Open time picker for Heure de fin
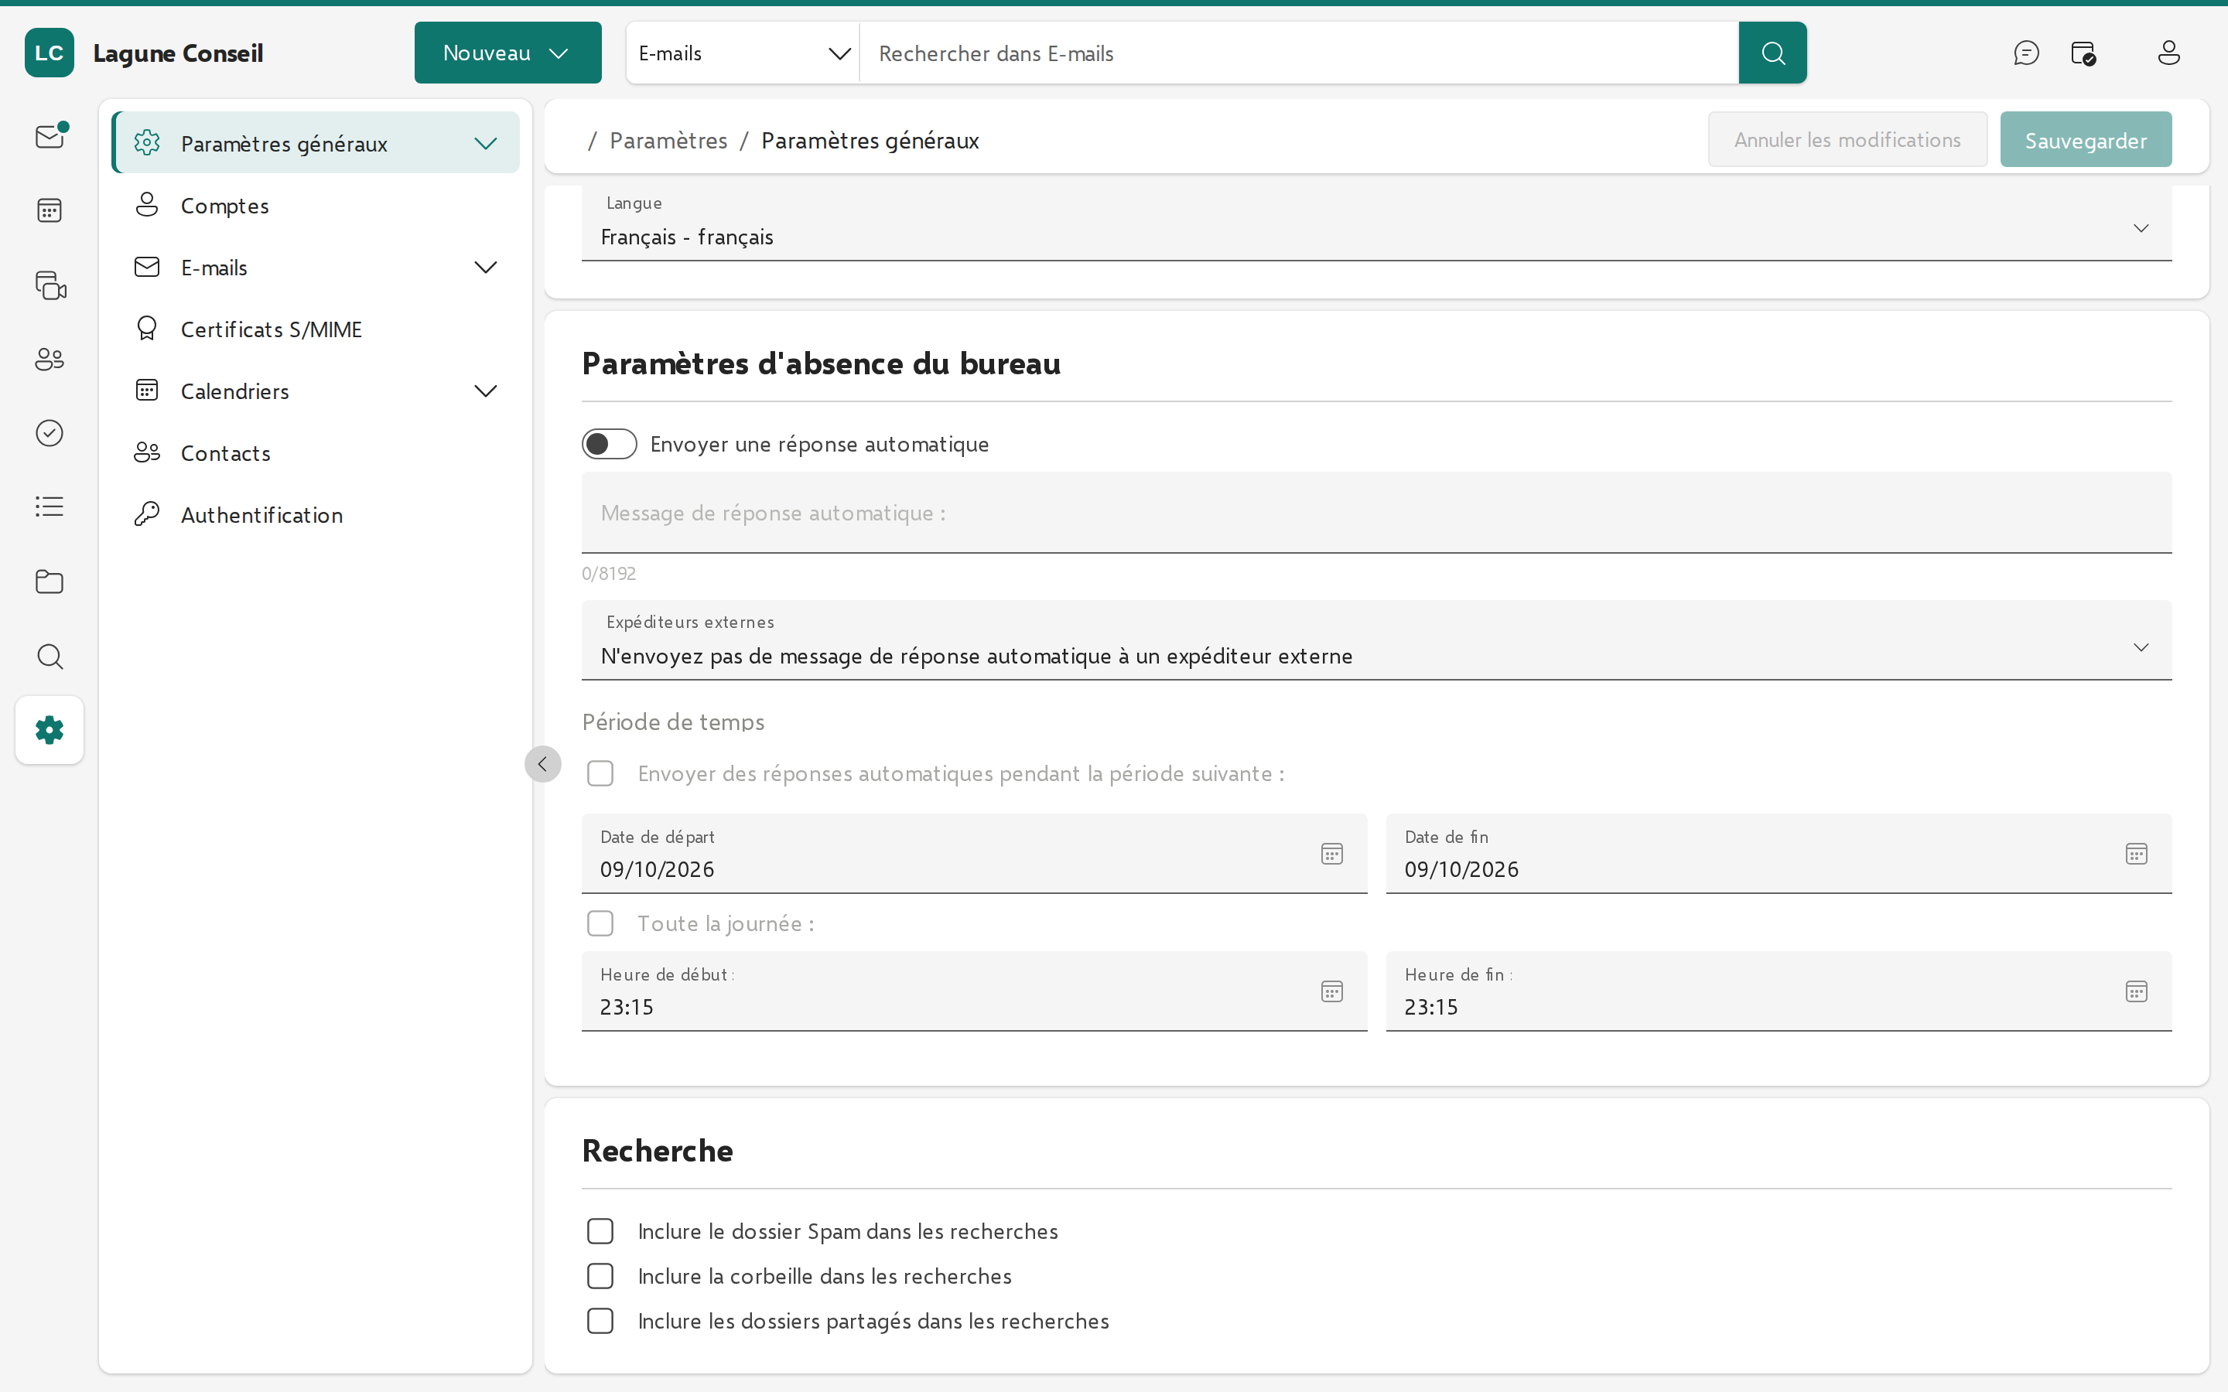Viewport: 2228px width, 1392px height. (x=2136, y=991)
